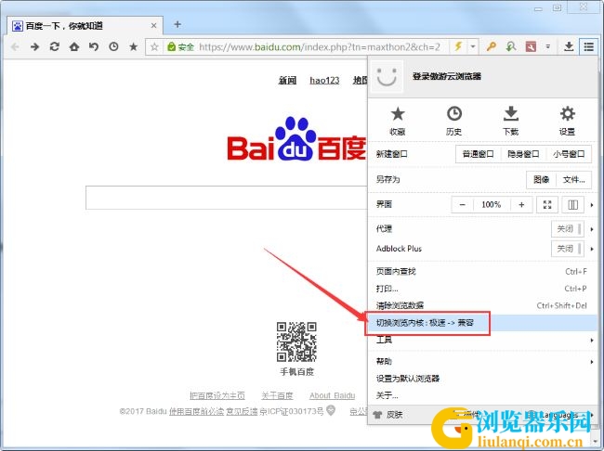
Task: Select 设置为默认浏览器 menu item
Action: click(482, 379)
